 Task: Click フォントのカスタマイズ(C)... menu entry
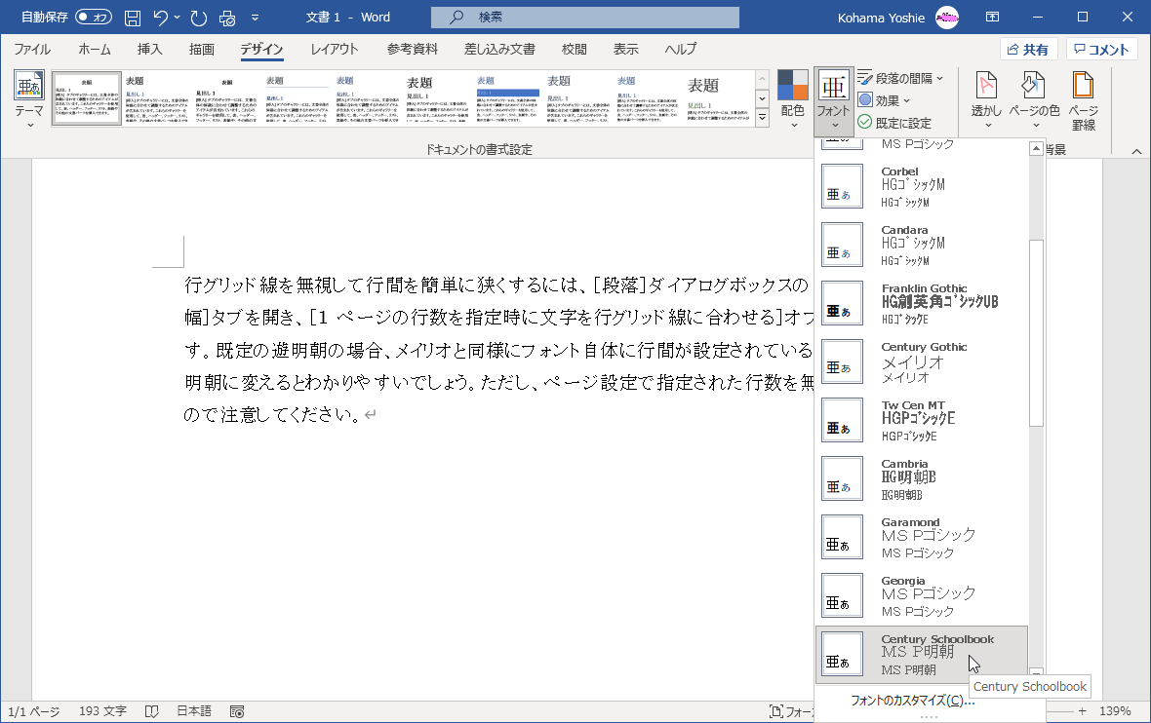pos(912,701)
